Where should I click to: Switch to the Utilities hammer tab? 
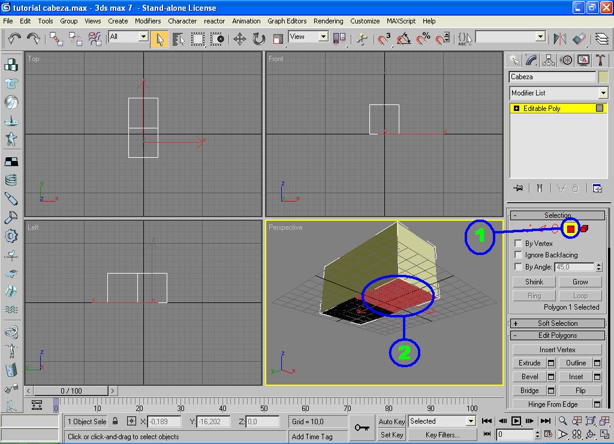coord(600,60)
